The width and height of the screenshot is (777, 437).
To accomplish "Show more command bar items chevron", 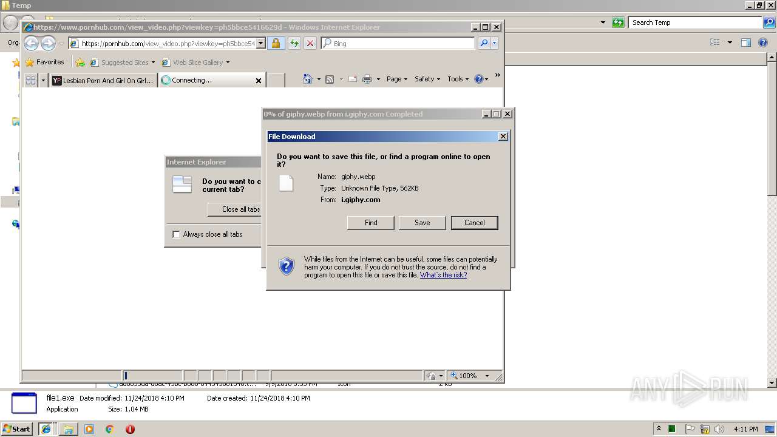I will [x=497, y=75].
